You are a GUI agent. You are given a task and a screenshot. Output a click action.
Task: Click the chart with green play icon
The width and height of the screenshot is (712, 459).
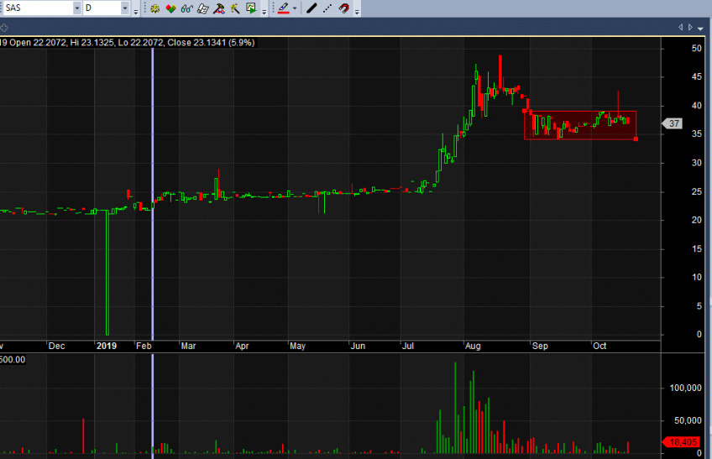coord(251,8)
